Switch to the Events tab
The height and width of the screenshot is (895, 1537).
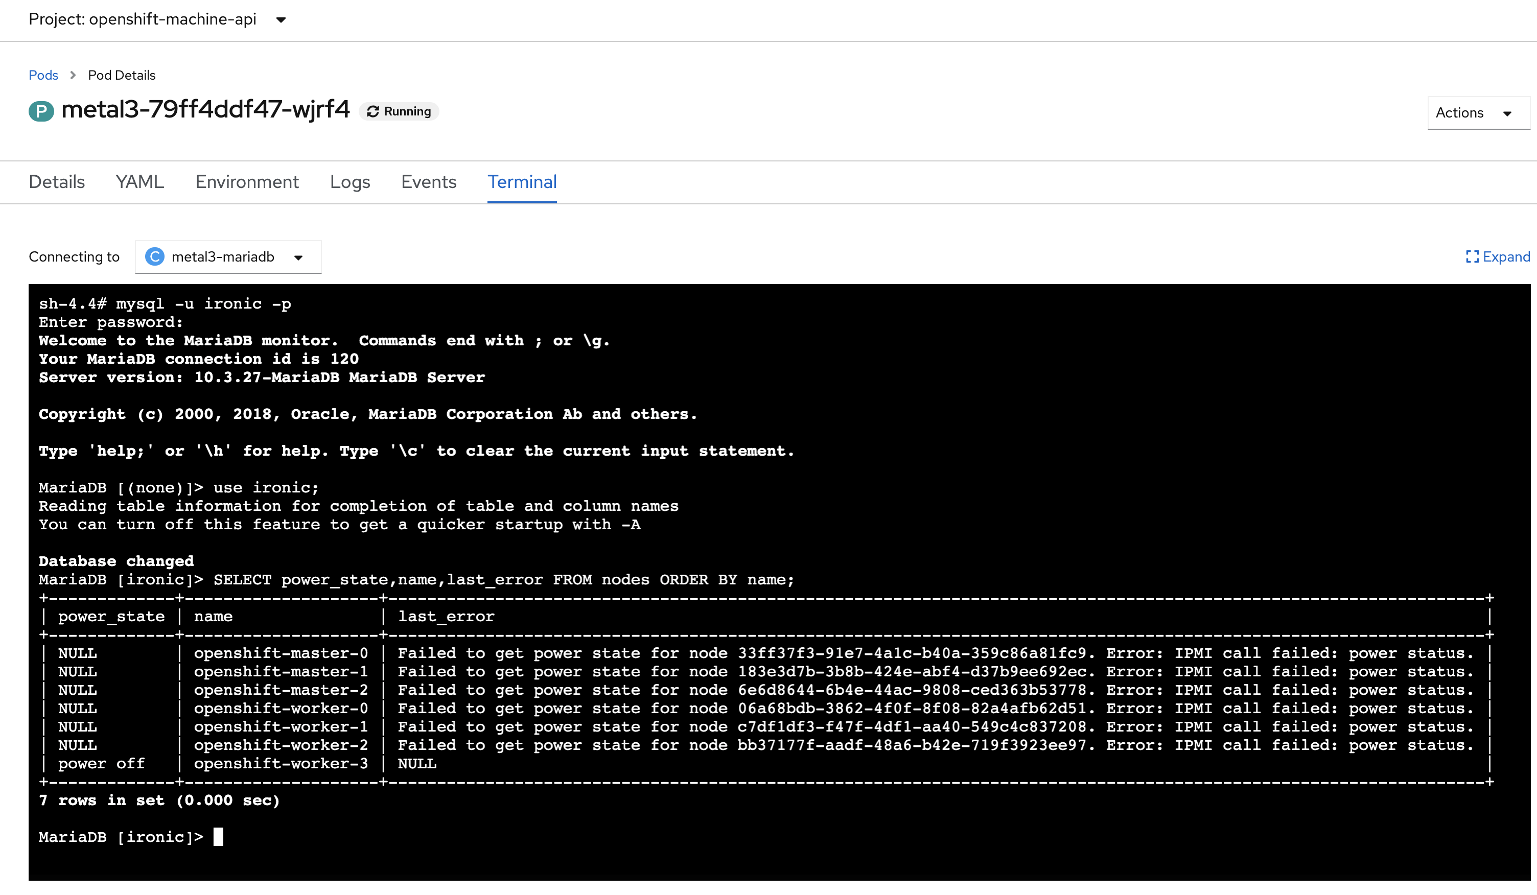[x=428, y=182]
